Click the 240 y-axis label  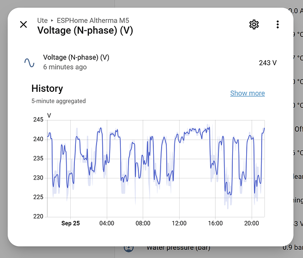click(38, 139)
